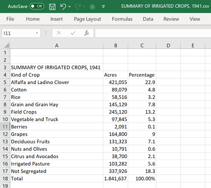Image resolution: width=211 pixels, height=188 pixels.
Task: Select column A header
Action: click(x=57, y=46)
